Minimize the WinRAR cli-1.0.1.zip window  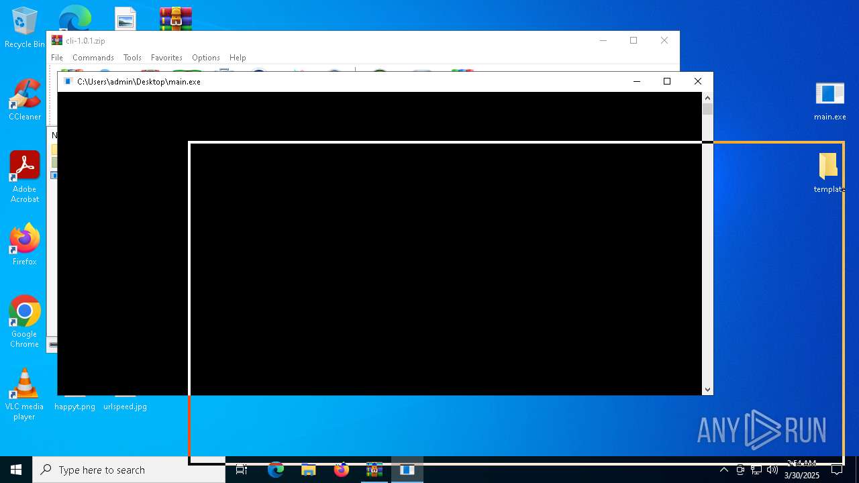603,40
